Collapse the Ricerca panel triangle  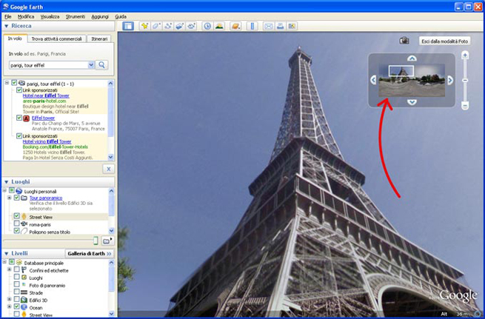tap(6, 26)
